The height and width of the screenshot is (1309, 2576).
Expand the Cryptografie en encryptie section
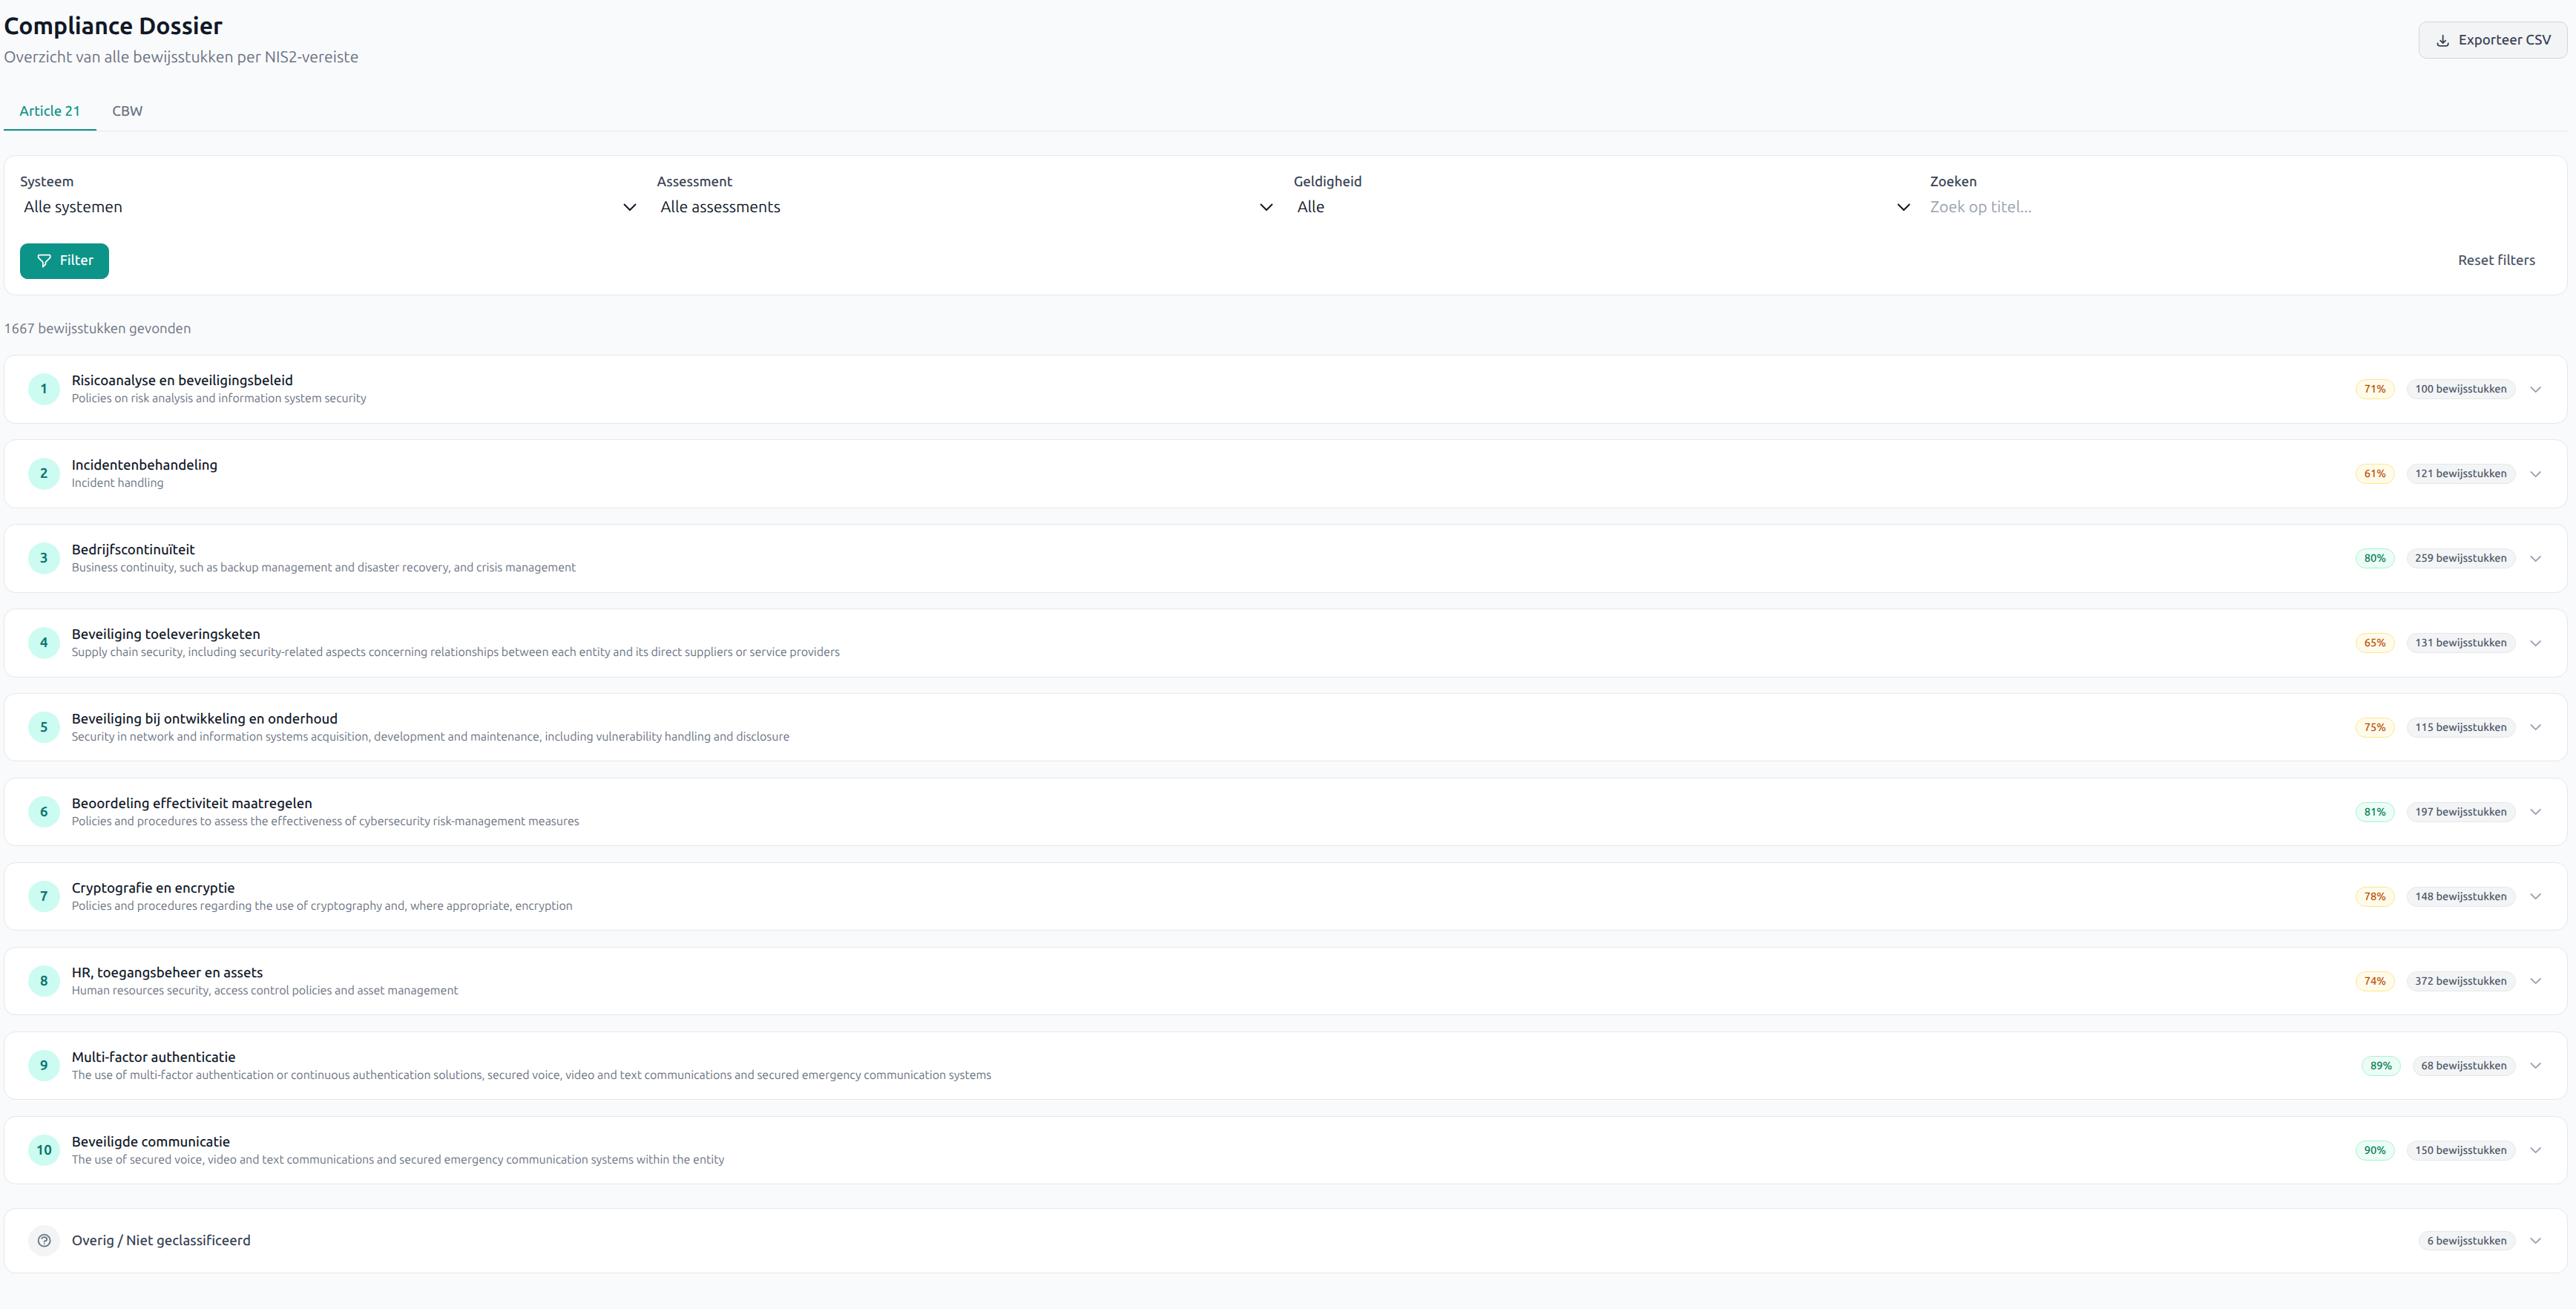2535,897
